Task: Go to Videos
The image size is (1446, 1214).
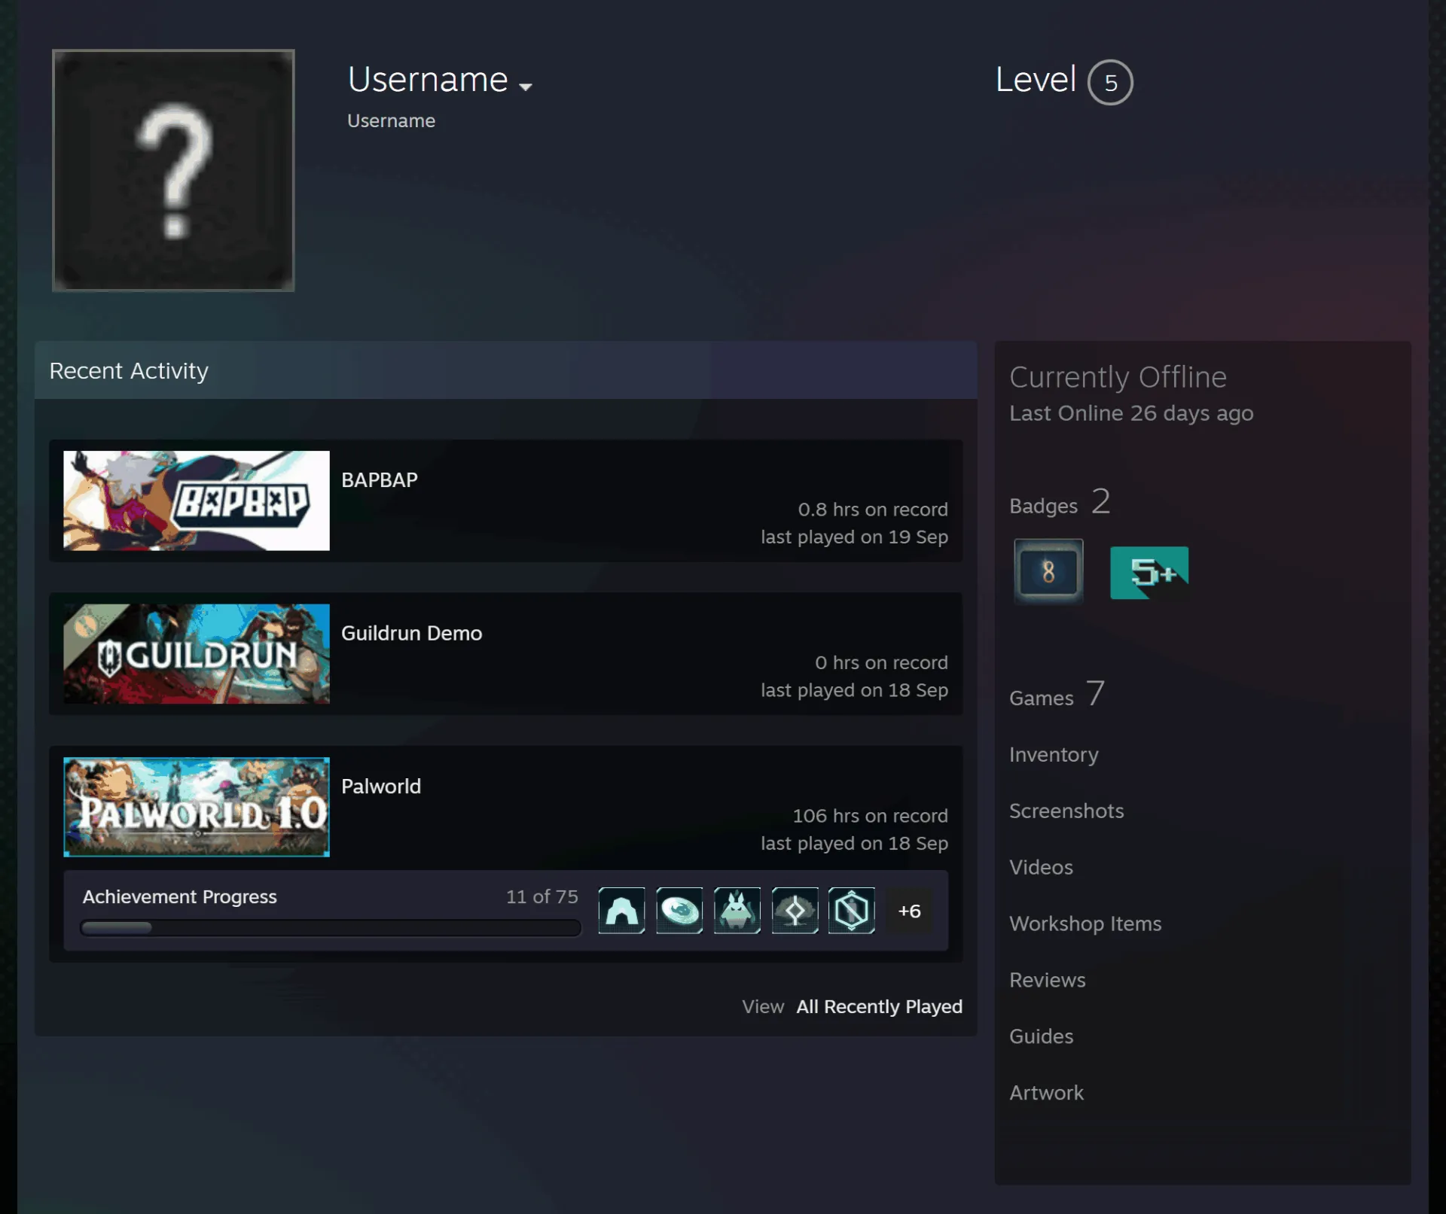Action: (x=1041, y=867)
